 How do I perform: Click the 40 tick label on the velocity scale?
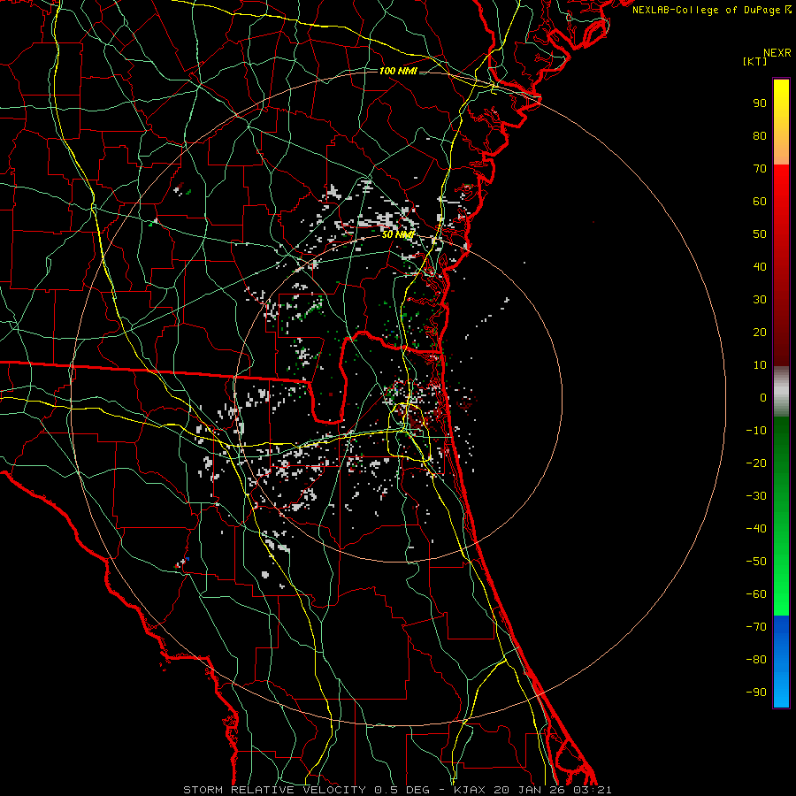[x=759, y=267]
